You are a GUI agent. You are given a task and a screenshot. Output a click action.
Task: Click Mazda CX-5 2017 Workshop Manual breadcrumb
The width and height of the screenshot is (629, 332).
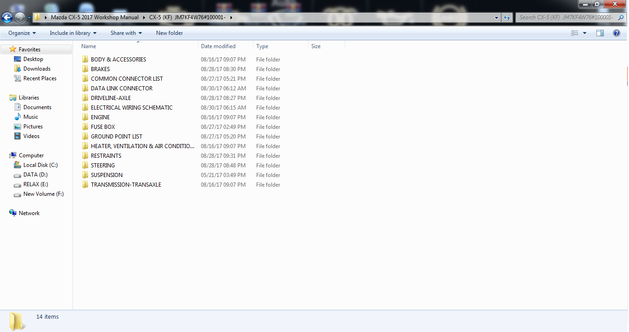click(95, 17)
